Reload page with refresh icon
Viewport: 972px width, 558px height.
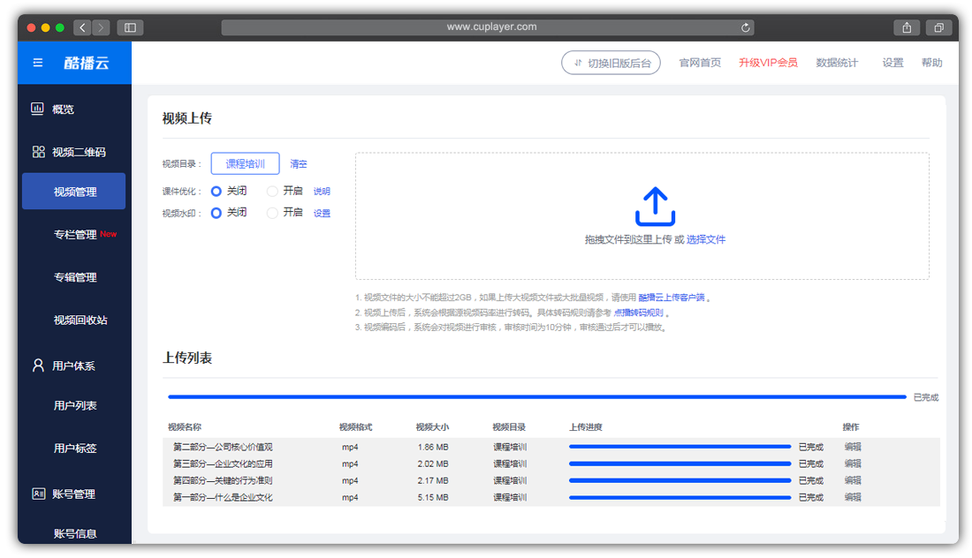(x=745, y=27)
